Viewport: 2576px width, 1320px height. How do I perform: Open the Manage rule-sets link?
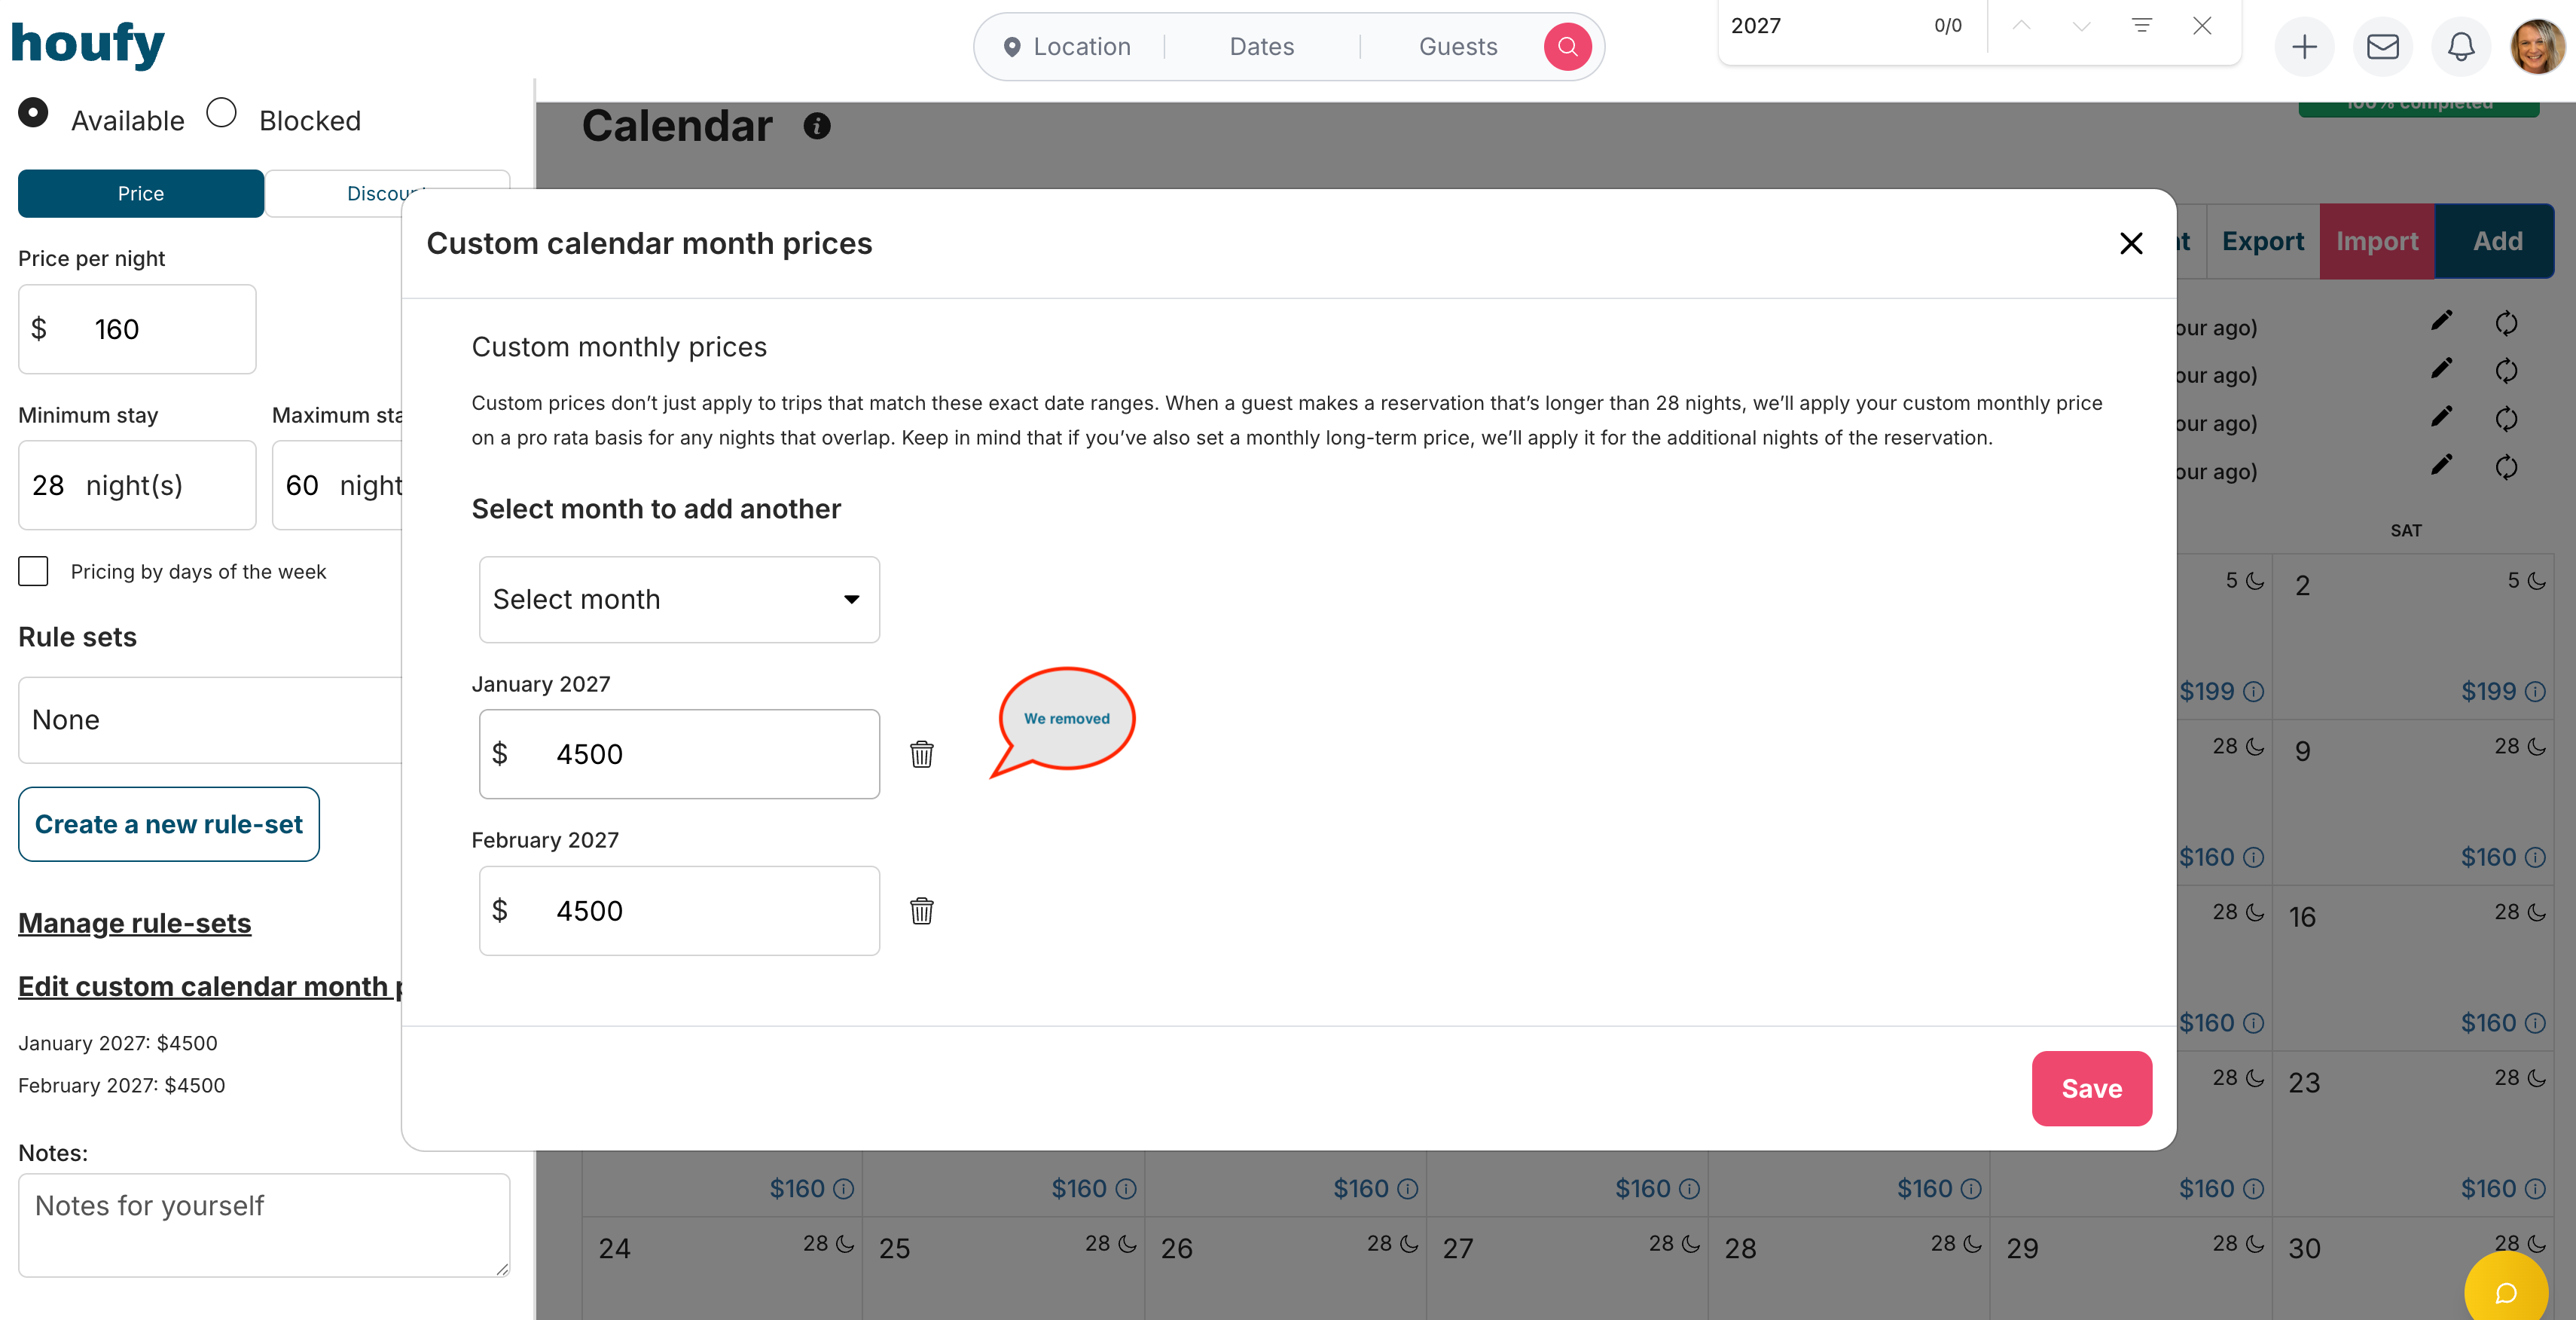point(135,923)
